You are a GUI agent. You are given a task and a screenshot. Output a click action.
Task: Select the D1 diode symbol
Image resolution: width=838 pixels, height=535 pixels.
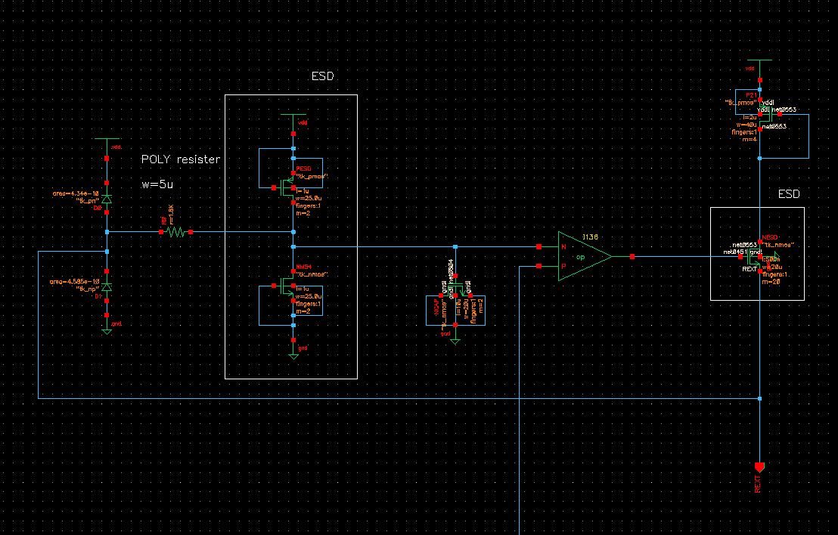coord(107,287)
